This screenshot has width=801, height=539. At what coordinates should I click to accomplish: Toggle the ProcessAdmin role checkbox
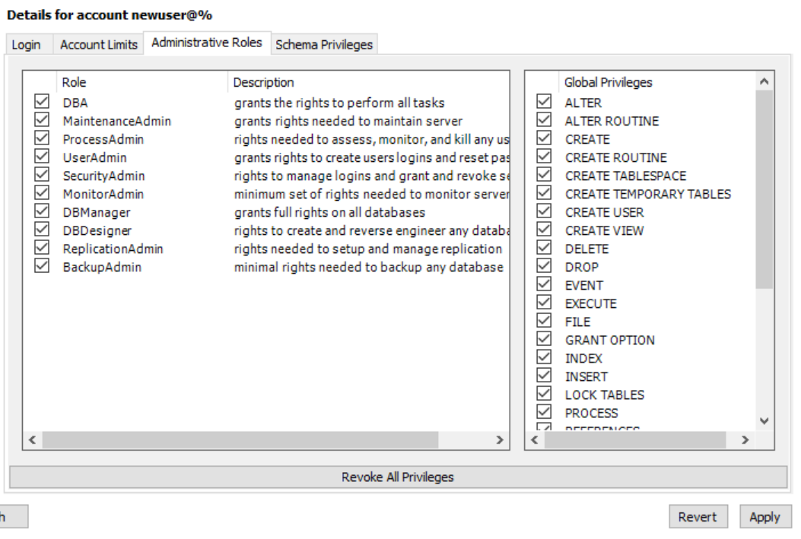pos(42,138)
